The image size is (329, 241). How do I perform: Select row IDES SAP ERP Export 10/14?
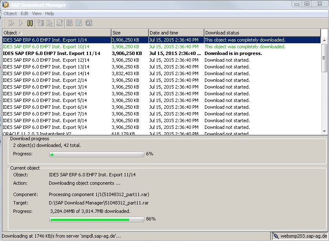tap(162, 47)
